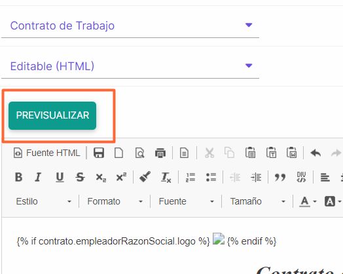
Task: Click the text "{% endif %}"
Action: coord(252,241)
